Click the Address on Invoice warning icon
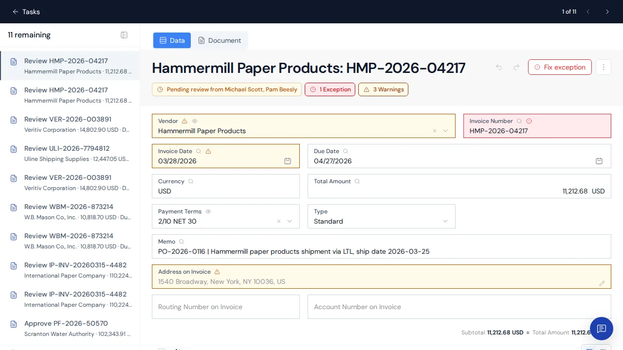This screenshot has height=350, width=623. coord(217,272)
